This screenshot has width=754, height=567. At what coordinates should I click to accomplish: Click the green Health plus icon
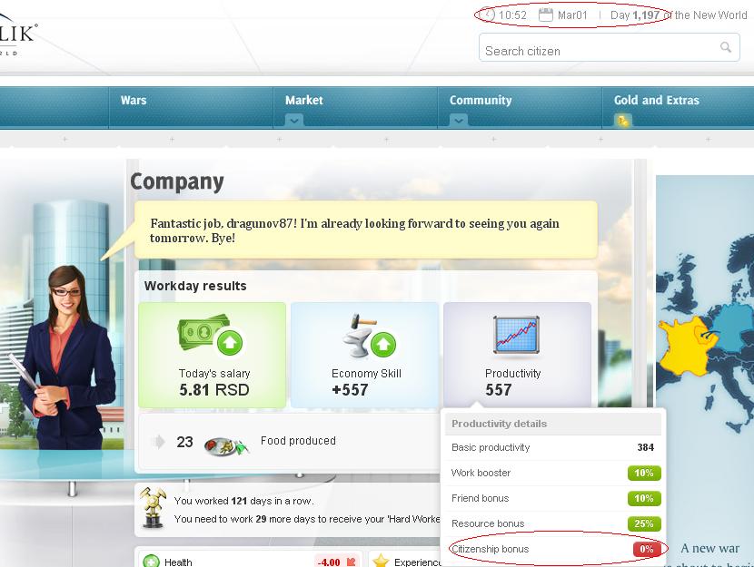point(151,562)
